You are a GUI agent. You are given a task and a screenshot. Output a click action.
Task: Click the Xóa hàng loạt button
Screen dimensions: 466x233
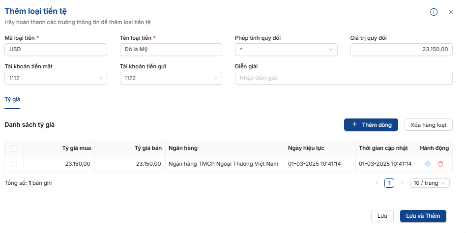(x=428, y=125)
